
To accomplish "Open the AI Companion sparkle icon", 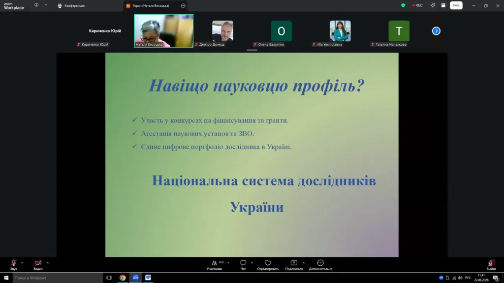I will (433, 5).
